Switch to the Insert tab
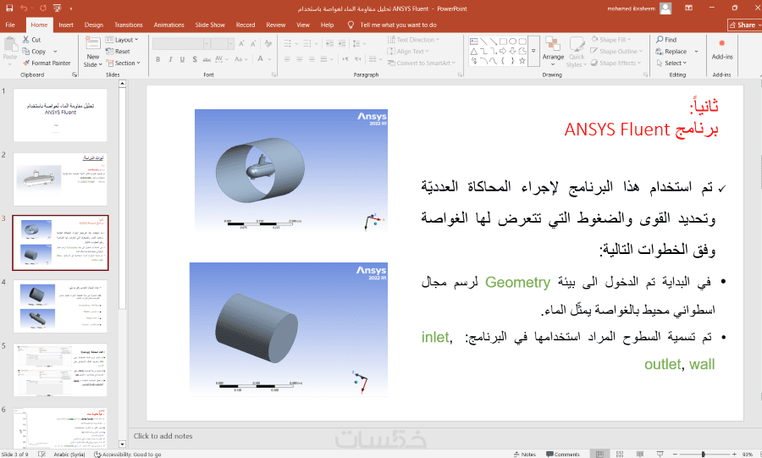The image size is (762, 458). coord(66,25)
